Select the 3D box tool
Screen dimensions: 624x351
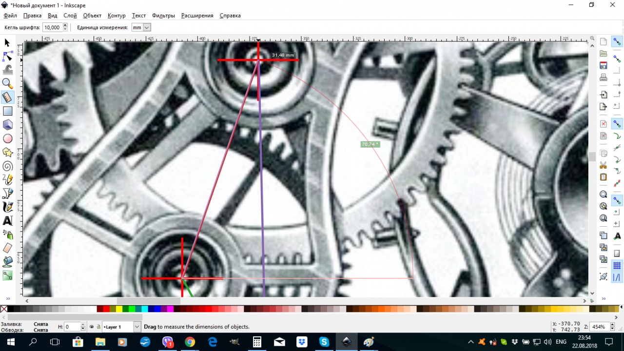pyautogui.click(x=7, y=125)
